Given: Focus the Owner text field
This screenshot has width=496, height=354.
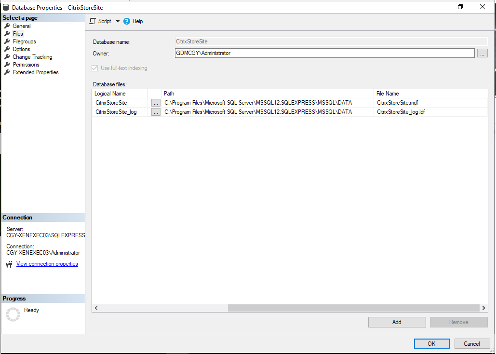Looking at the screenshot, I should 324,53.
